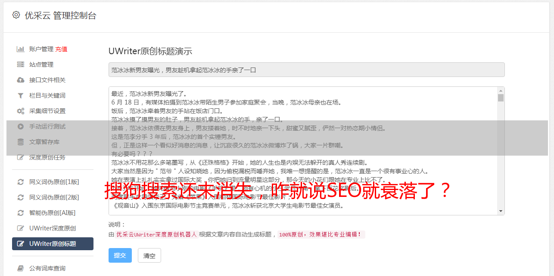Select the 站点管理 server icon

(20, 64)
